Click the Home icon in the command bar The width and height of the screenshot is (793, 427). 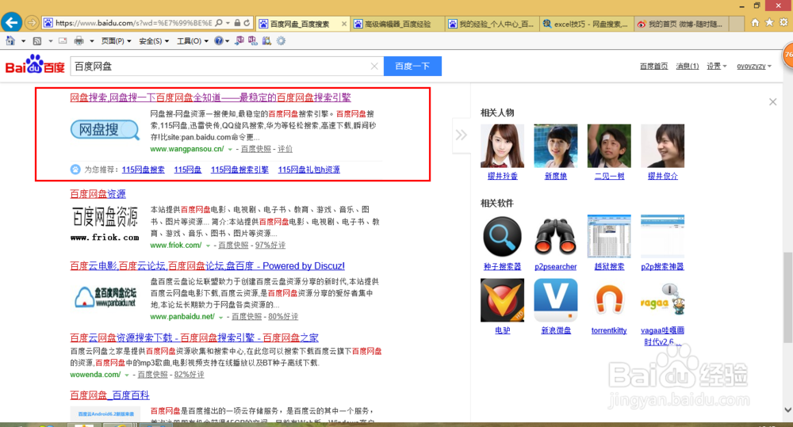pos(10,41)
